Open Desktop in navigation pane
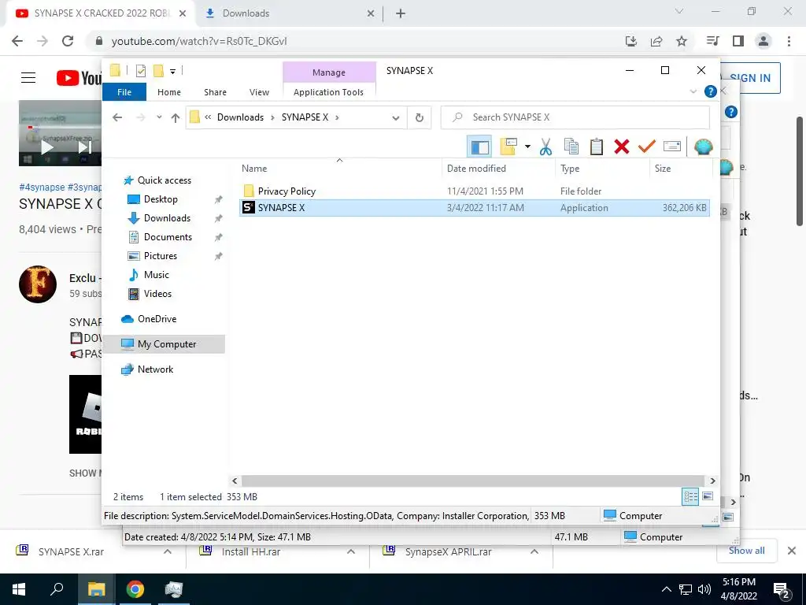Viewport: 806px width, 605px height. coord(161,199)
